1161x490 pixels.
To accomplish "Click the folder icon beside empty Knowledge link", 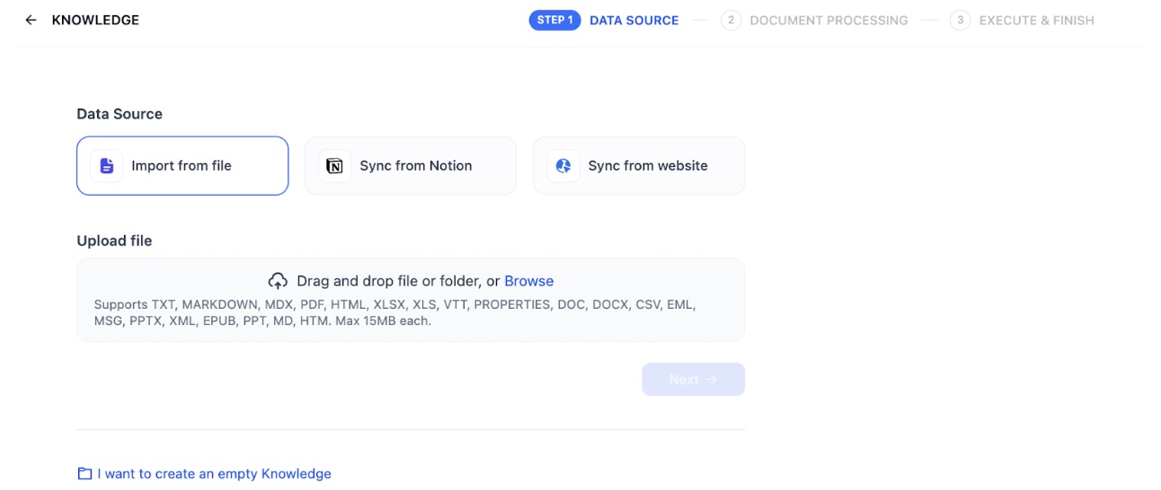I will 84,474.
